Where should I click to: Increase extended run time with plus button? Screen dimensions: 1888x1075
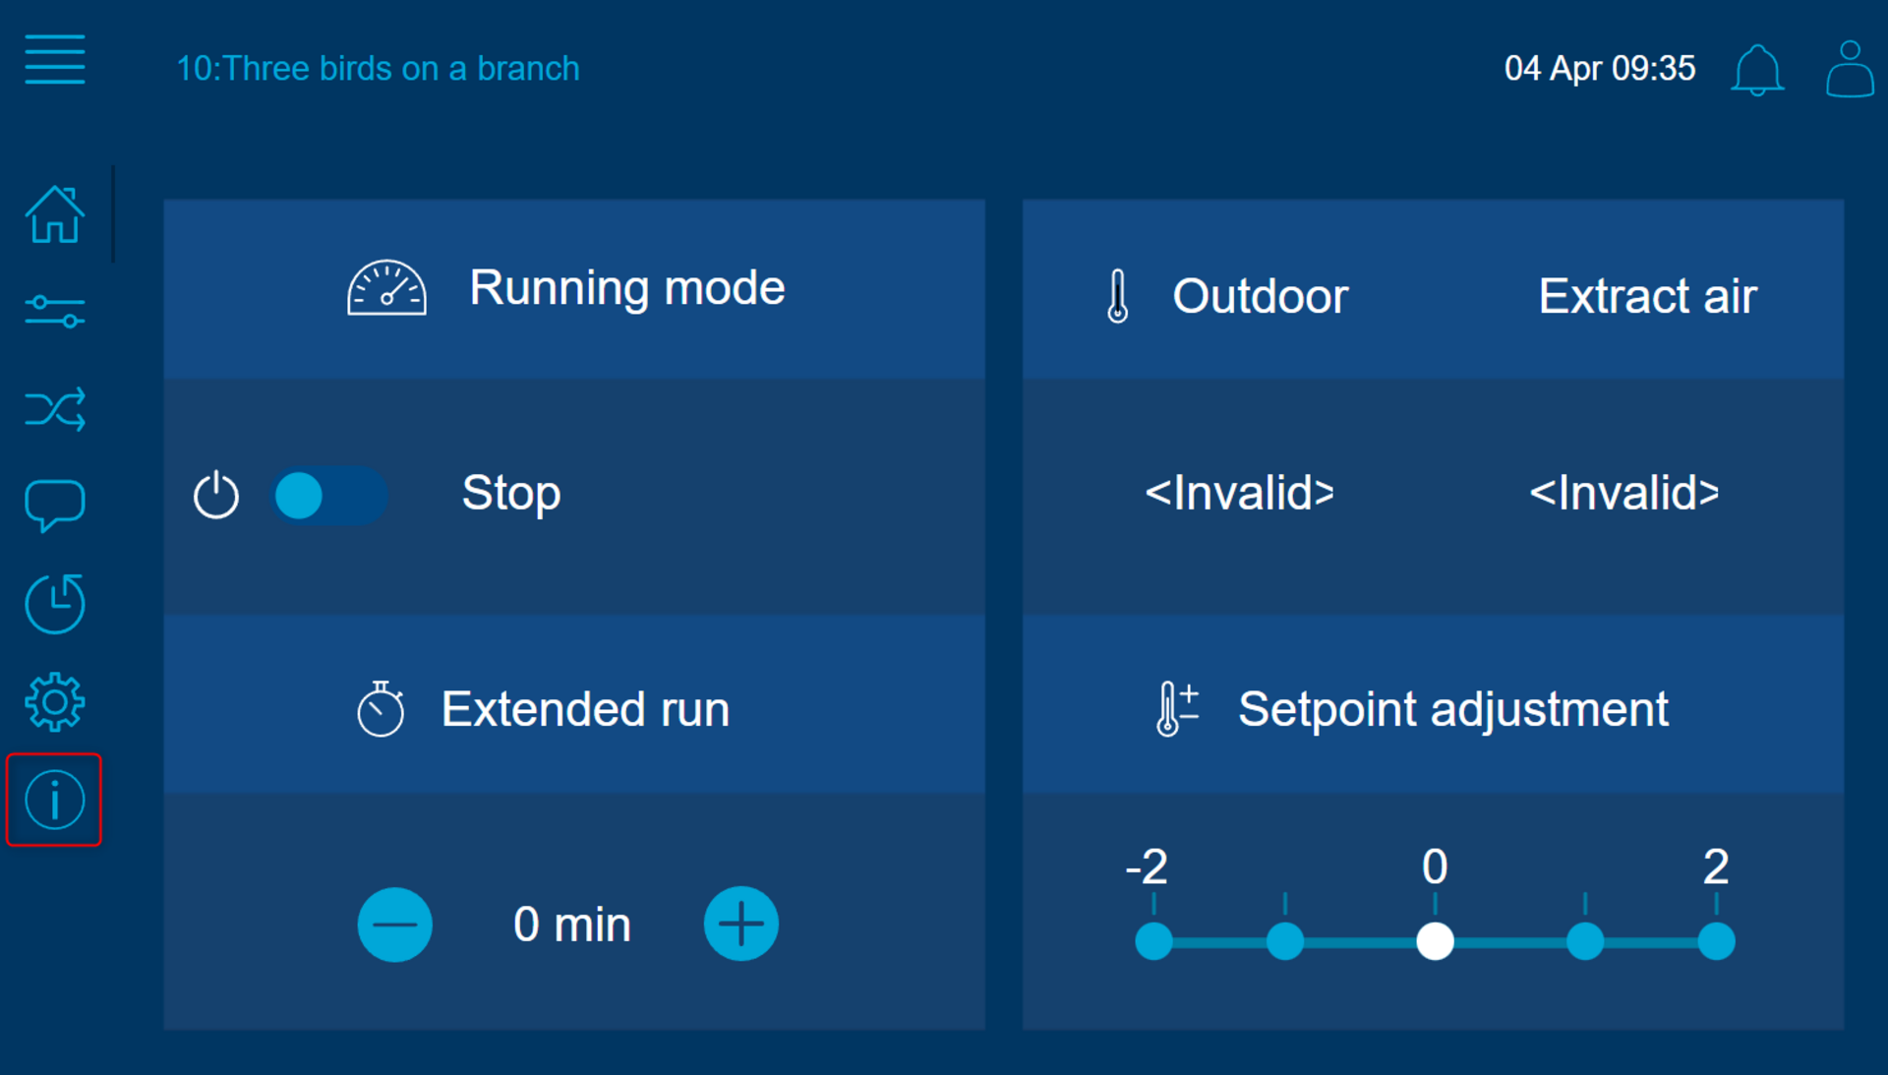click(x=741, y=925)
